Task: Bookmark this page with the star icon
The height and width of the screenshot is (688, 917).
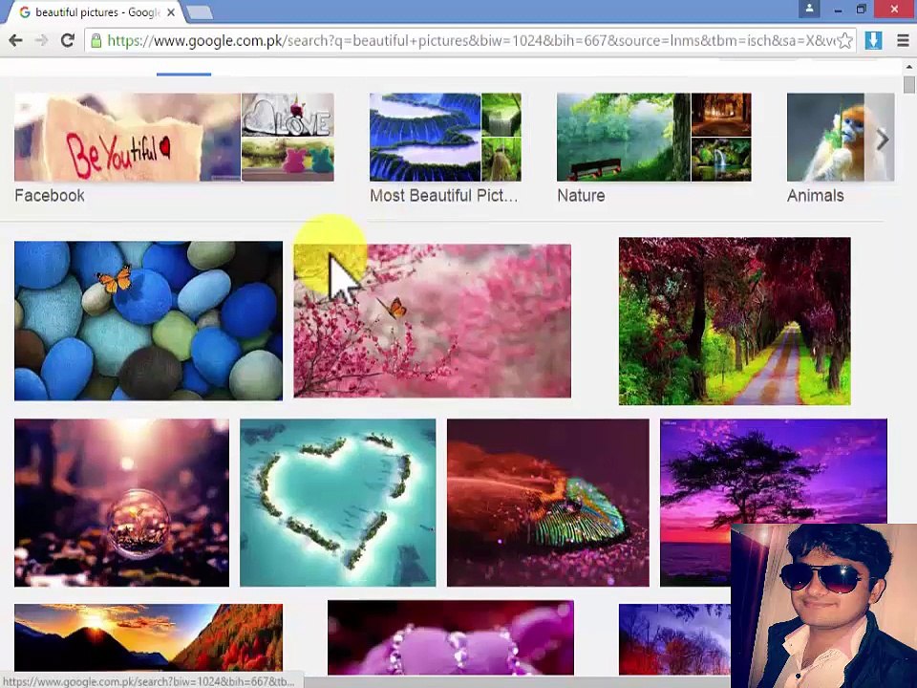Action: coord(843,40)
